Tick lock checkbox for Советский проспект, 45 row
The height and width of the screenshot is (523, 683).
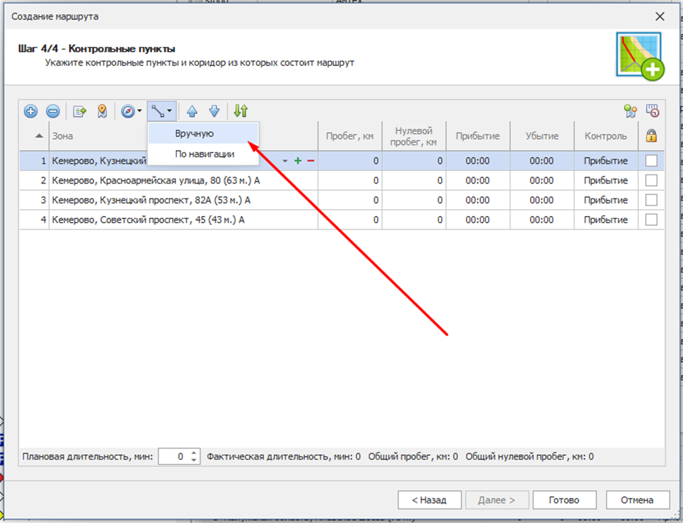pyautogui.click(x=651, y=219)
